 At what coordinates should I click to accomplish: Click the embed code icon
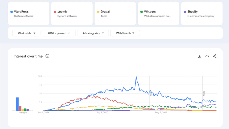point(207,56)
